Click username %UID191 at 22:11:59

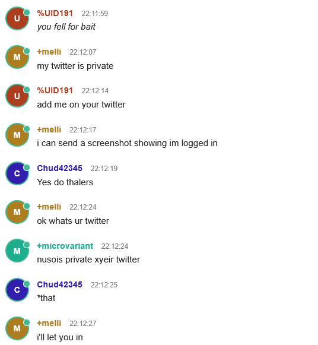tap(55, 13)
